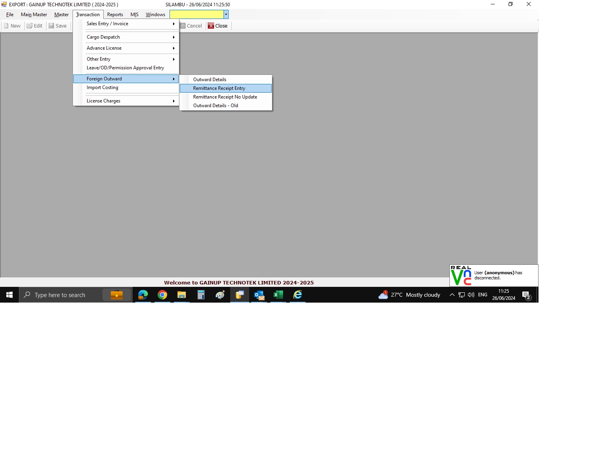Expand the yellow combo box dropdown arrow
615x461 pixels.
click(x=226, y=15)
